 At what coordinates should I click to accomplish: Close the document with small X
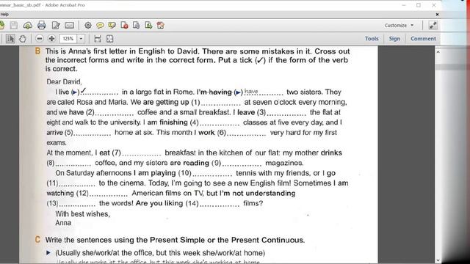pyautogui.click(x=437, y=14)
